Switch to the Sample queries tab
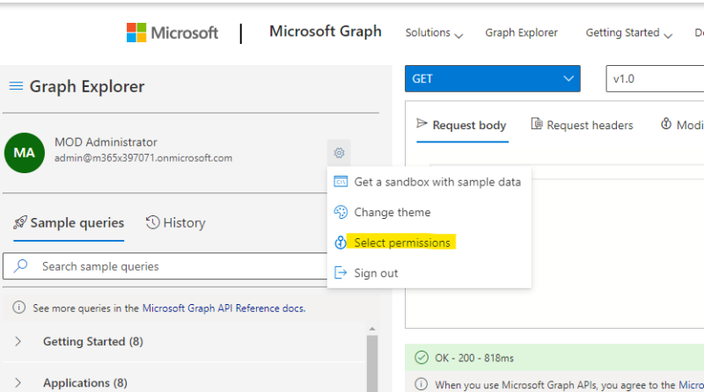 click(x=69, y=223)
